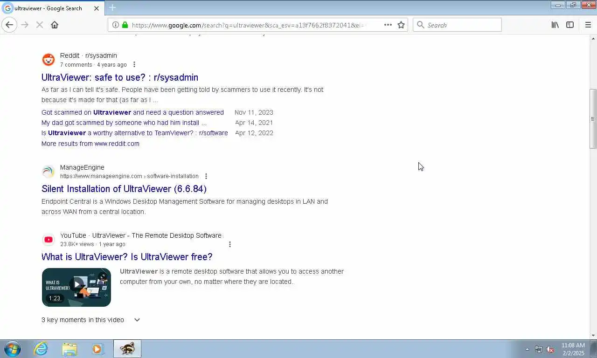This screenshot has width=597, height=358.
Task: Play the What is UltraViewer video thumbnail
Action: [76, 287]
